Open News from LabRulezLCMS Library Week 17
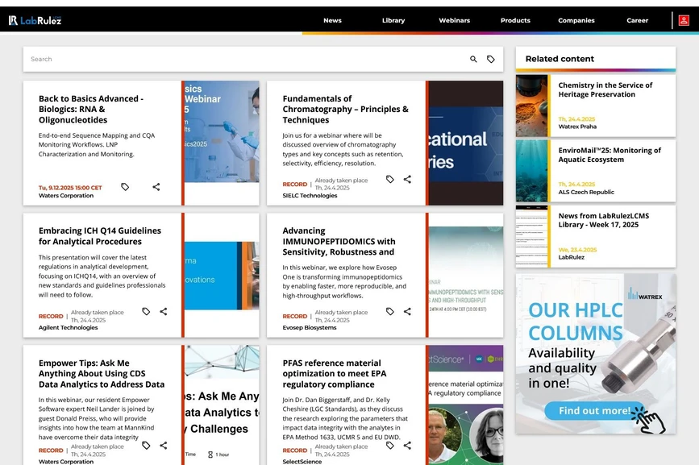699x465 pixels. (x=603, y=220)
